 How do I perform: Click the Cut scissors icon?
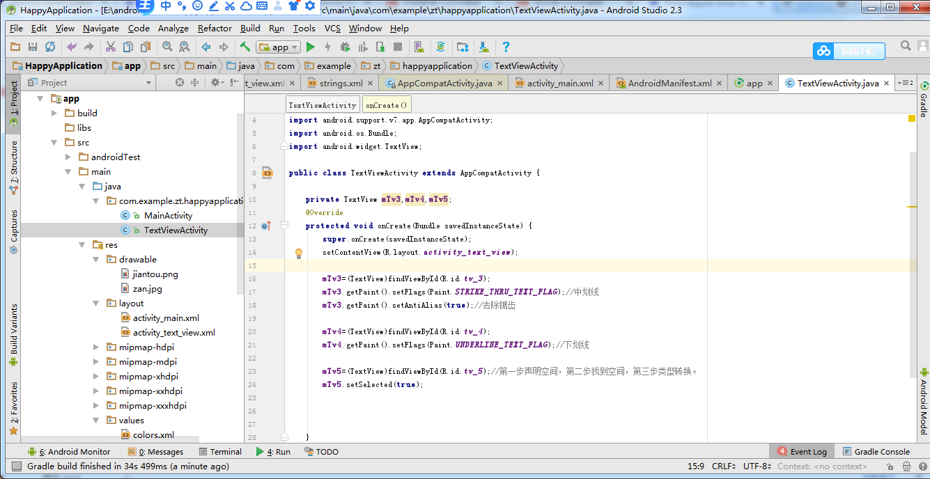[110, 47]
